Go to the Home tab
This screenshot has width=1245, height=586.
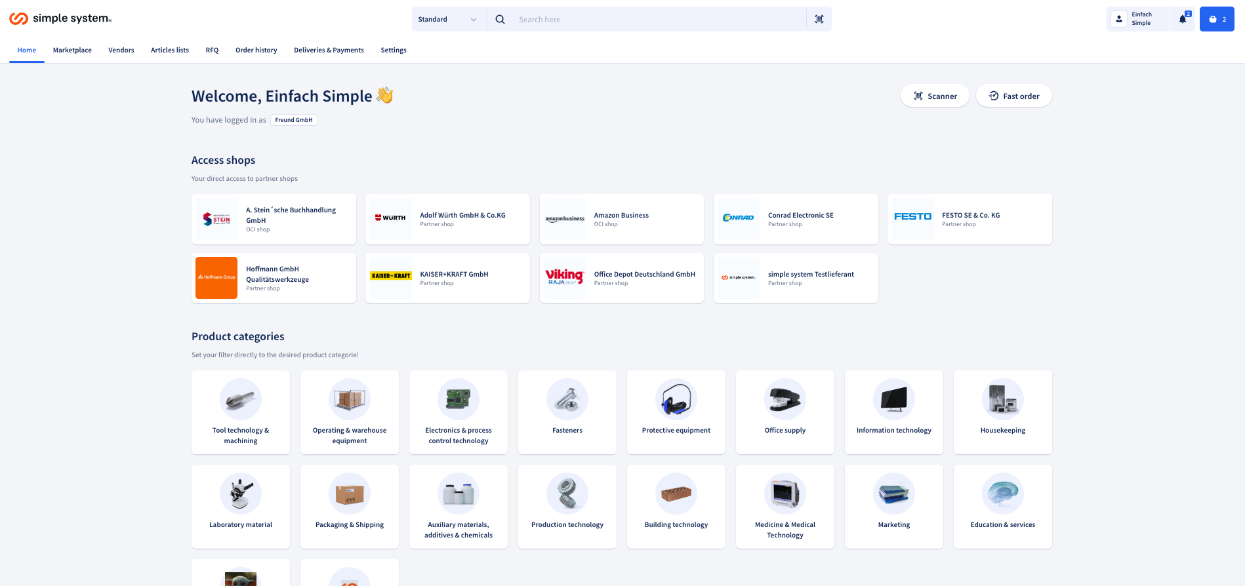[x=27, y=50]
